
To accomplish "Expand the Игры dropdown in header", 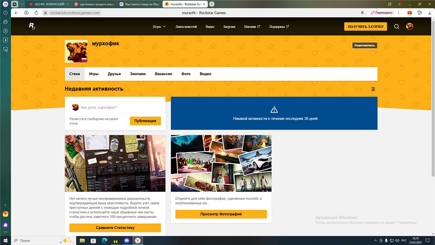I will (159, 26).
